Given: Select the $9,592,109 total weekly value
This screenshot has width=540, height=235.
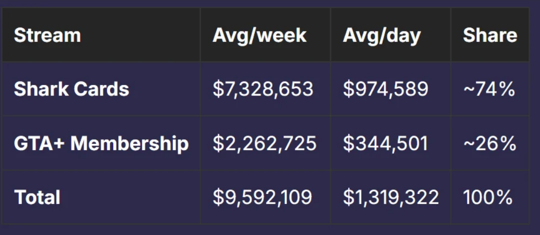Looking at the screenshot, I should [x=262, y=197].
